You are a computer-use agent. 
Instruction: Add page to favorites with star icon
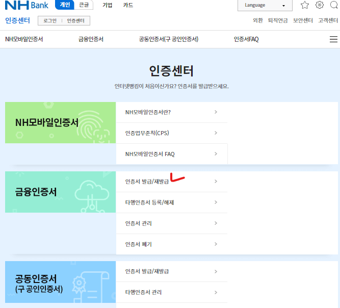[305, 5]
